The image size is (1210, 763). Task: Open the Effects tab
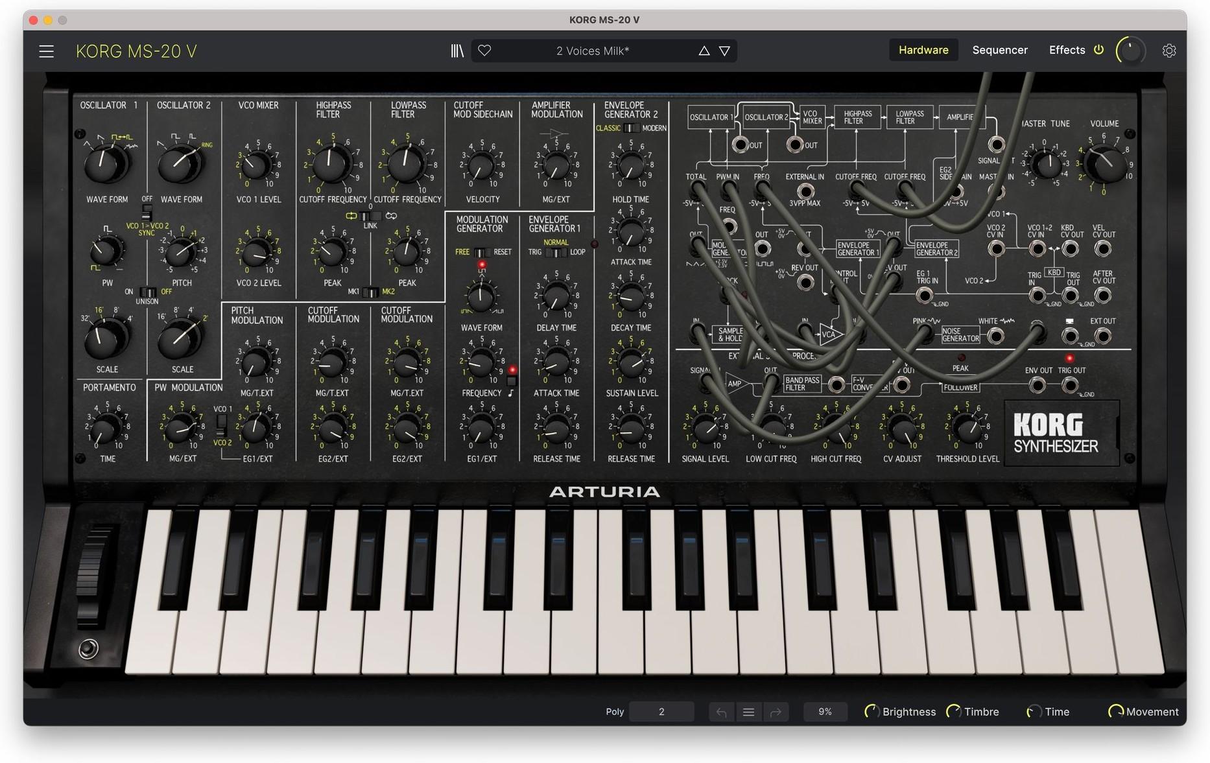coord(1067,50)
